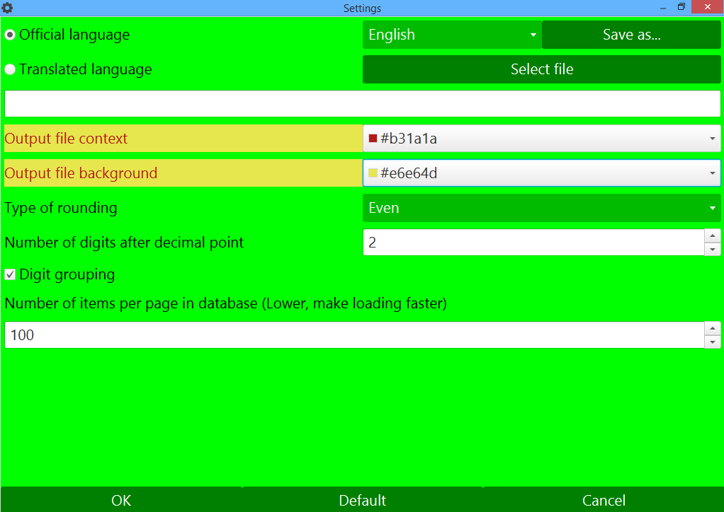The width and height of the screenshot is (724, 512).
Task: Confirm settings with the OK button
Action: tap(121, 500)
